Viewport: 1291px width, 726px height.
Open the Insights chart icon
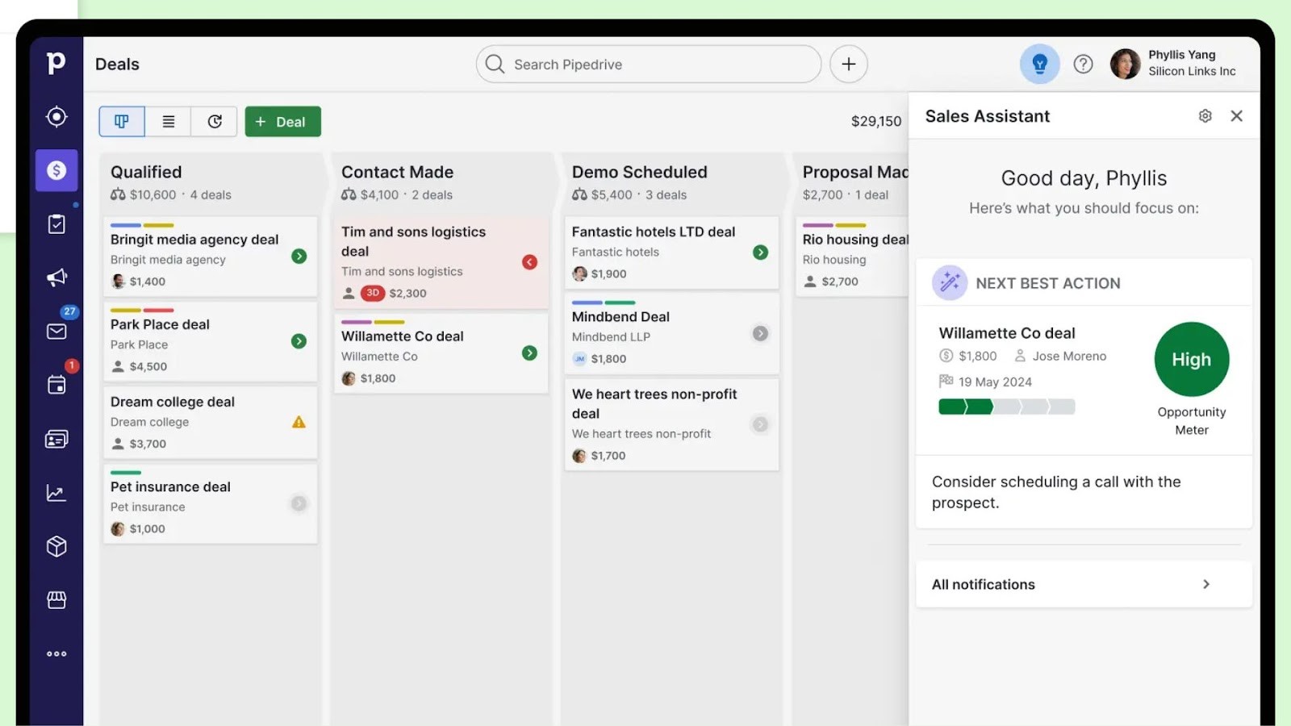tap(56, 492)
